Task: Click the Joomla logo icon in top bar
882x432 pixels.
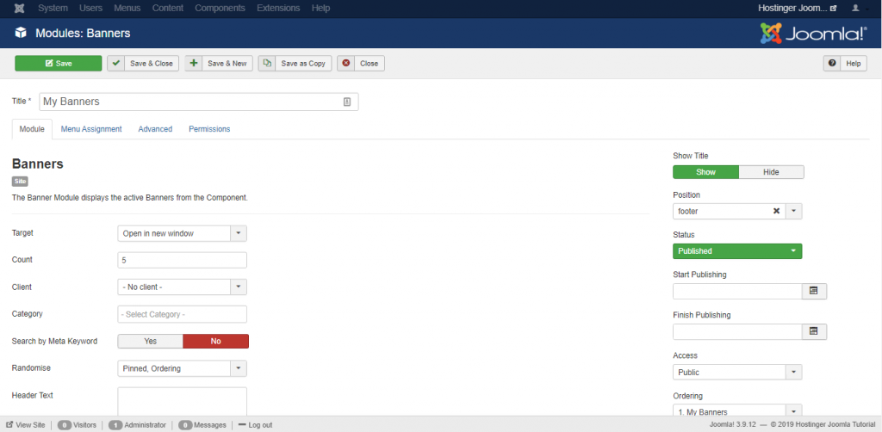Action: pyautogui.click(x=21, y=9)
